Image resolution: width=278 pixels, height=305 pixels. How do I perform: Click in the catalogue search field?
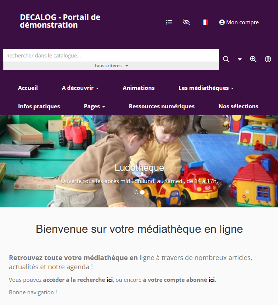click(111, 55)
